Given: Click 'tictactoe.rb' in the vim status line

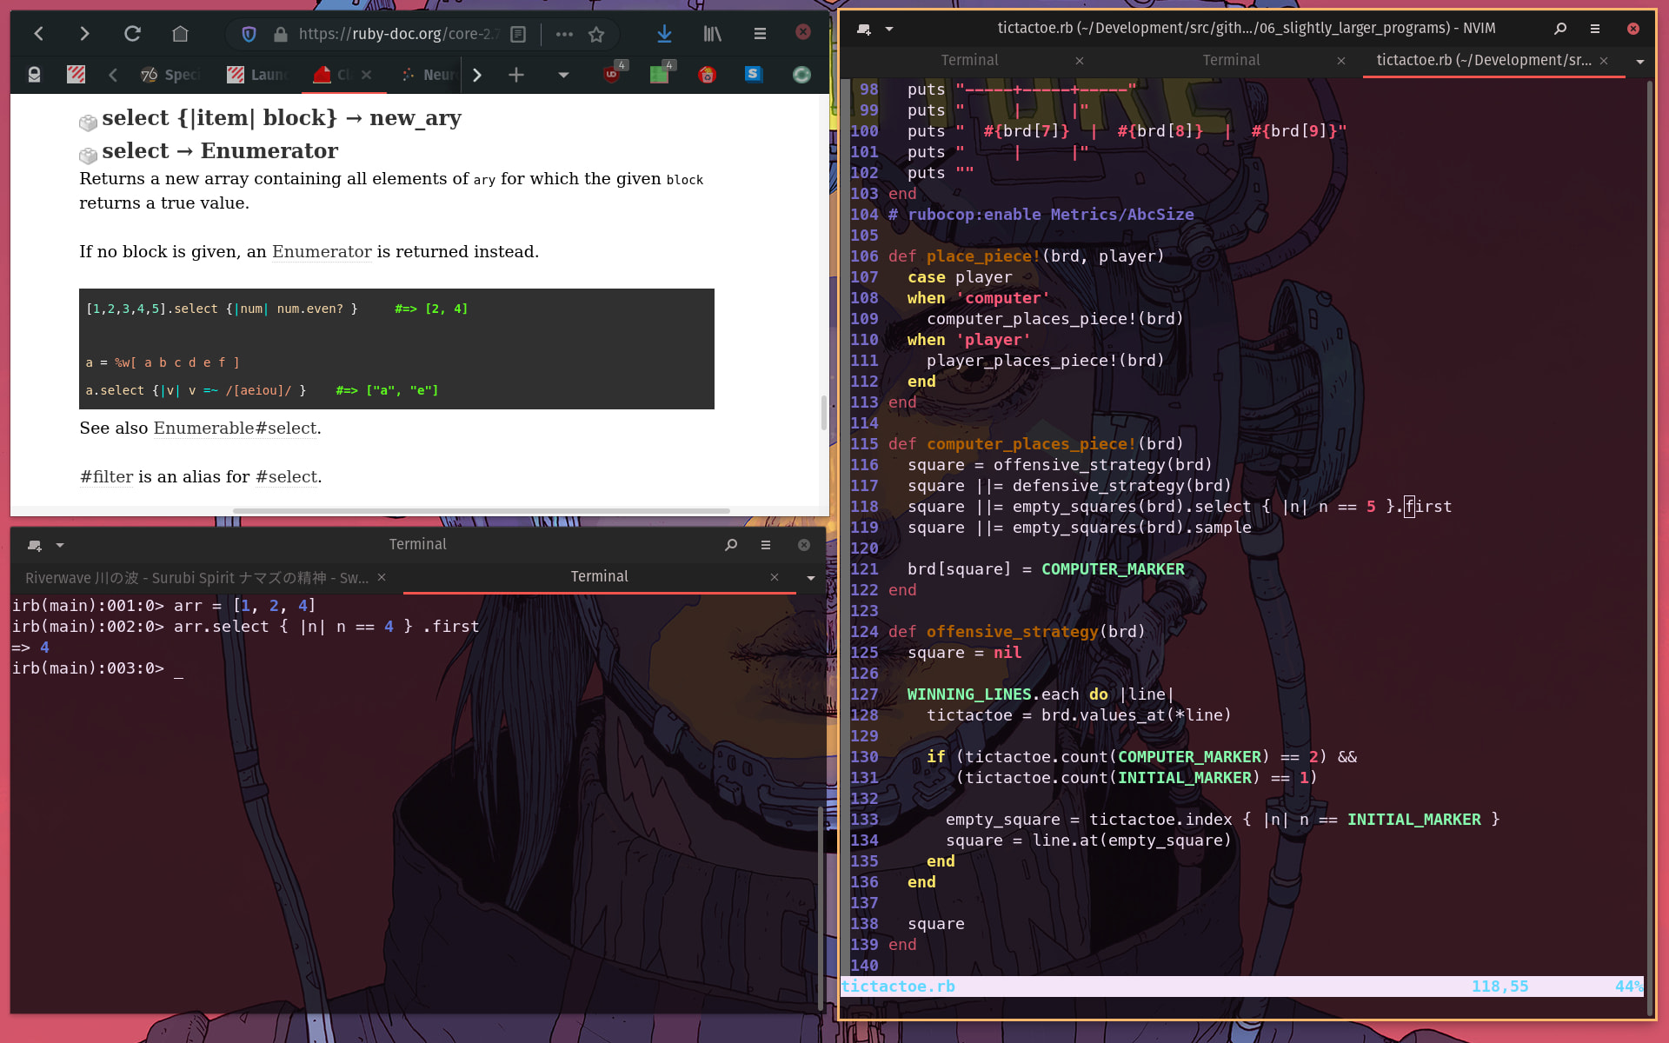Looking at the screenshot, I should (898, 987).
